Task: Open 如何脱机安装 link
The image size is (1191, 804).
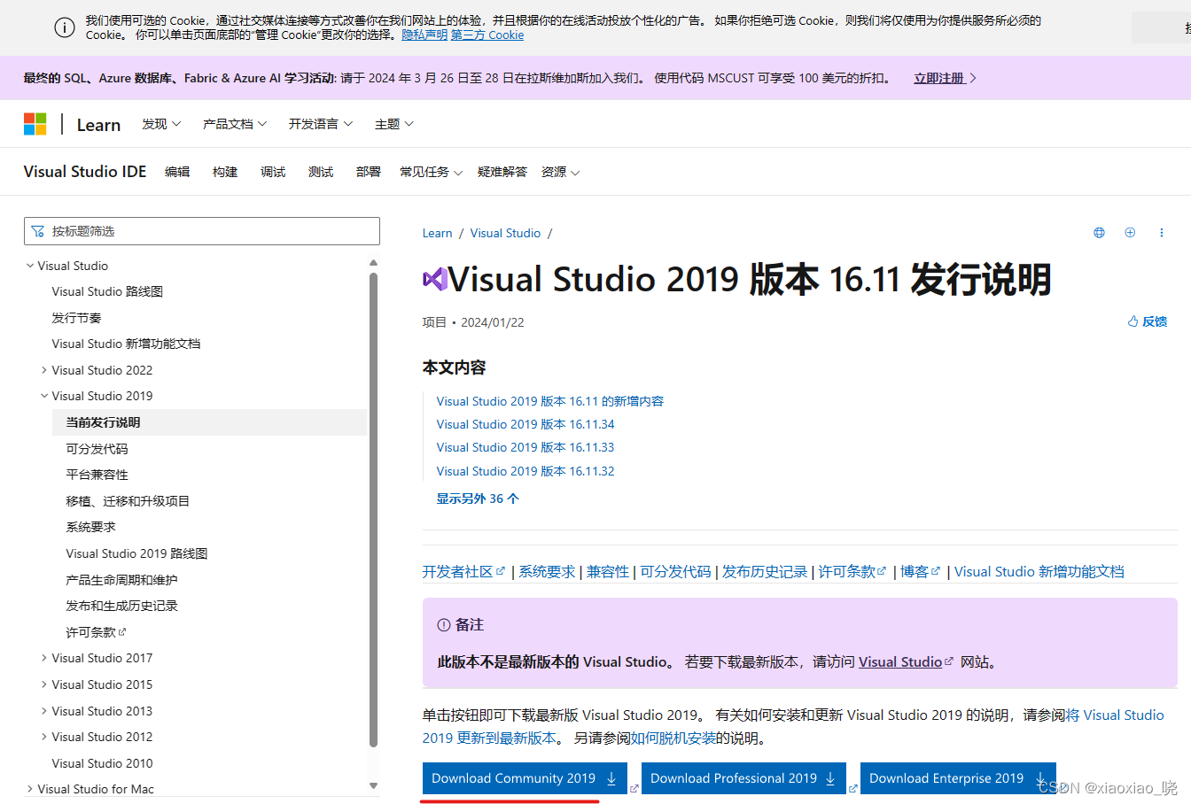Action: [673, 738]
